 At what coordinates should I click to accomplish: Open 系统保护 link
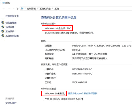pos(10,31)
